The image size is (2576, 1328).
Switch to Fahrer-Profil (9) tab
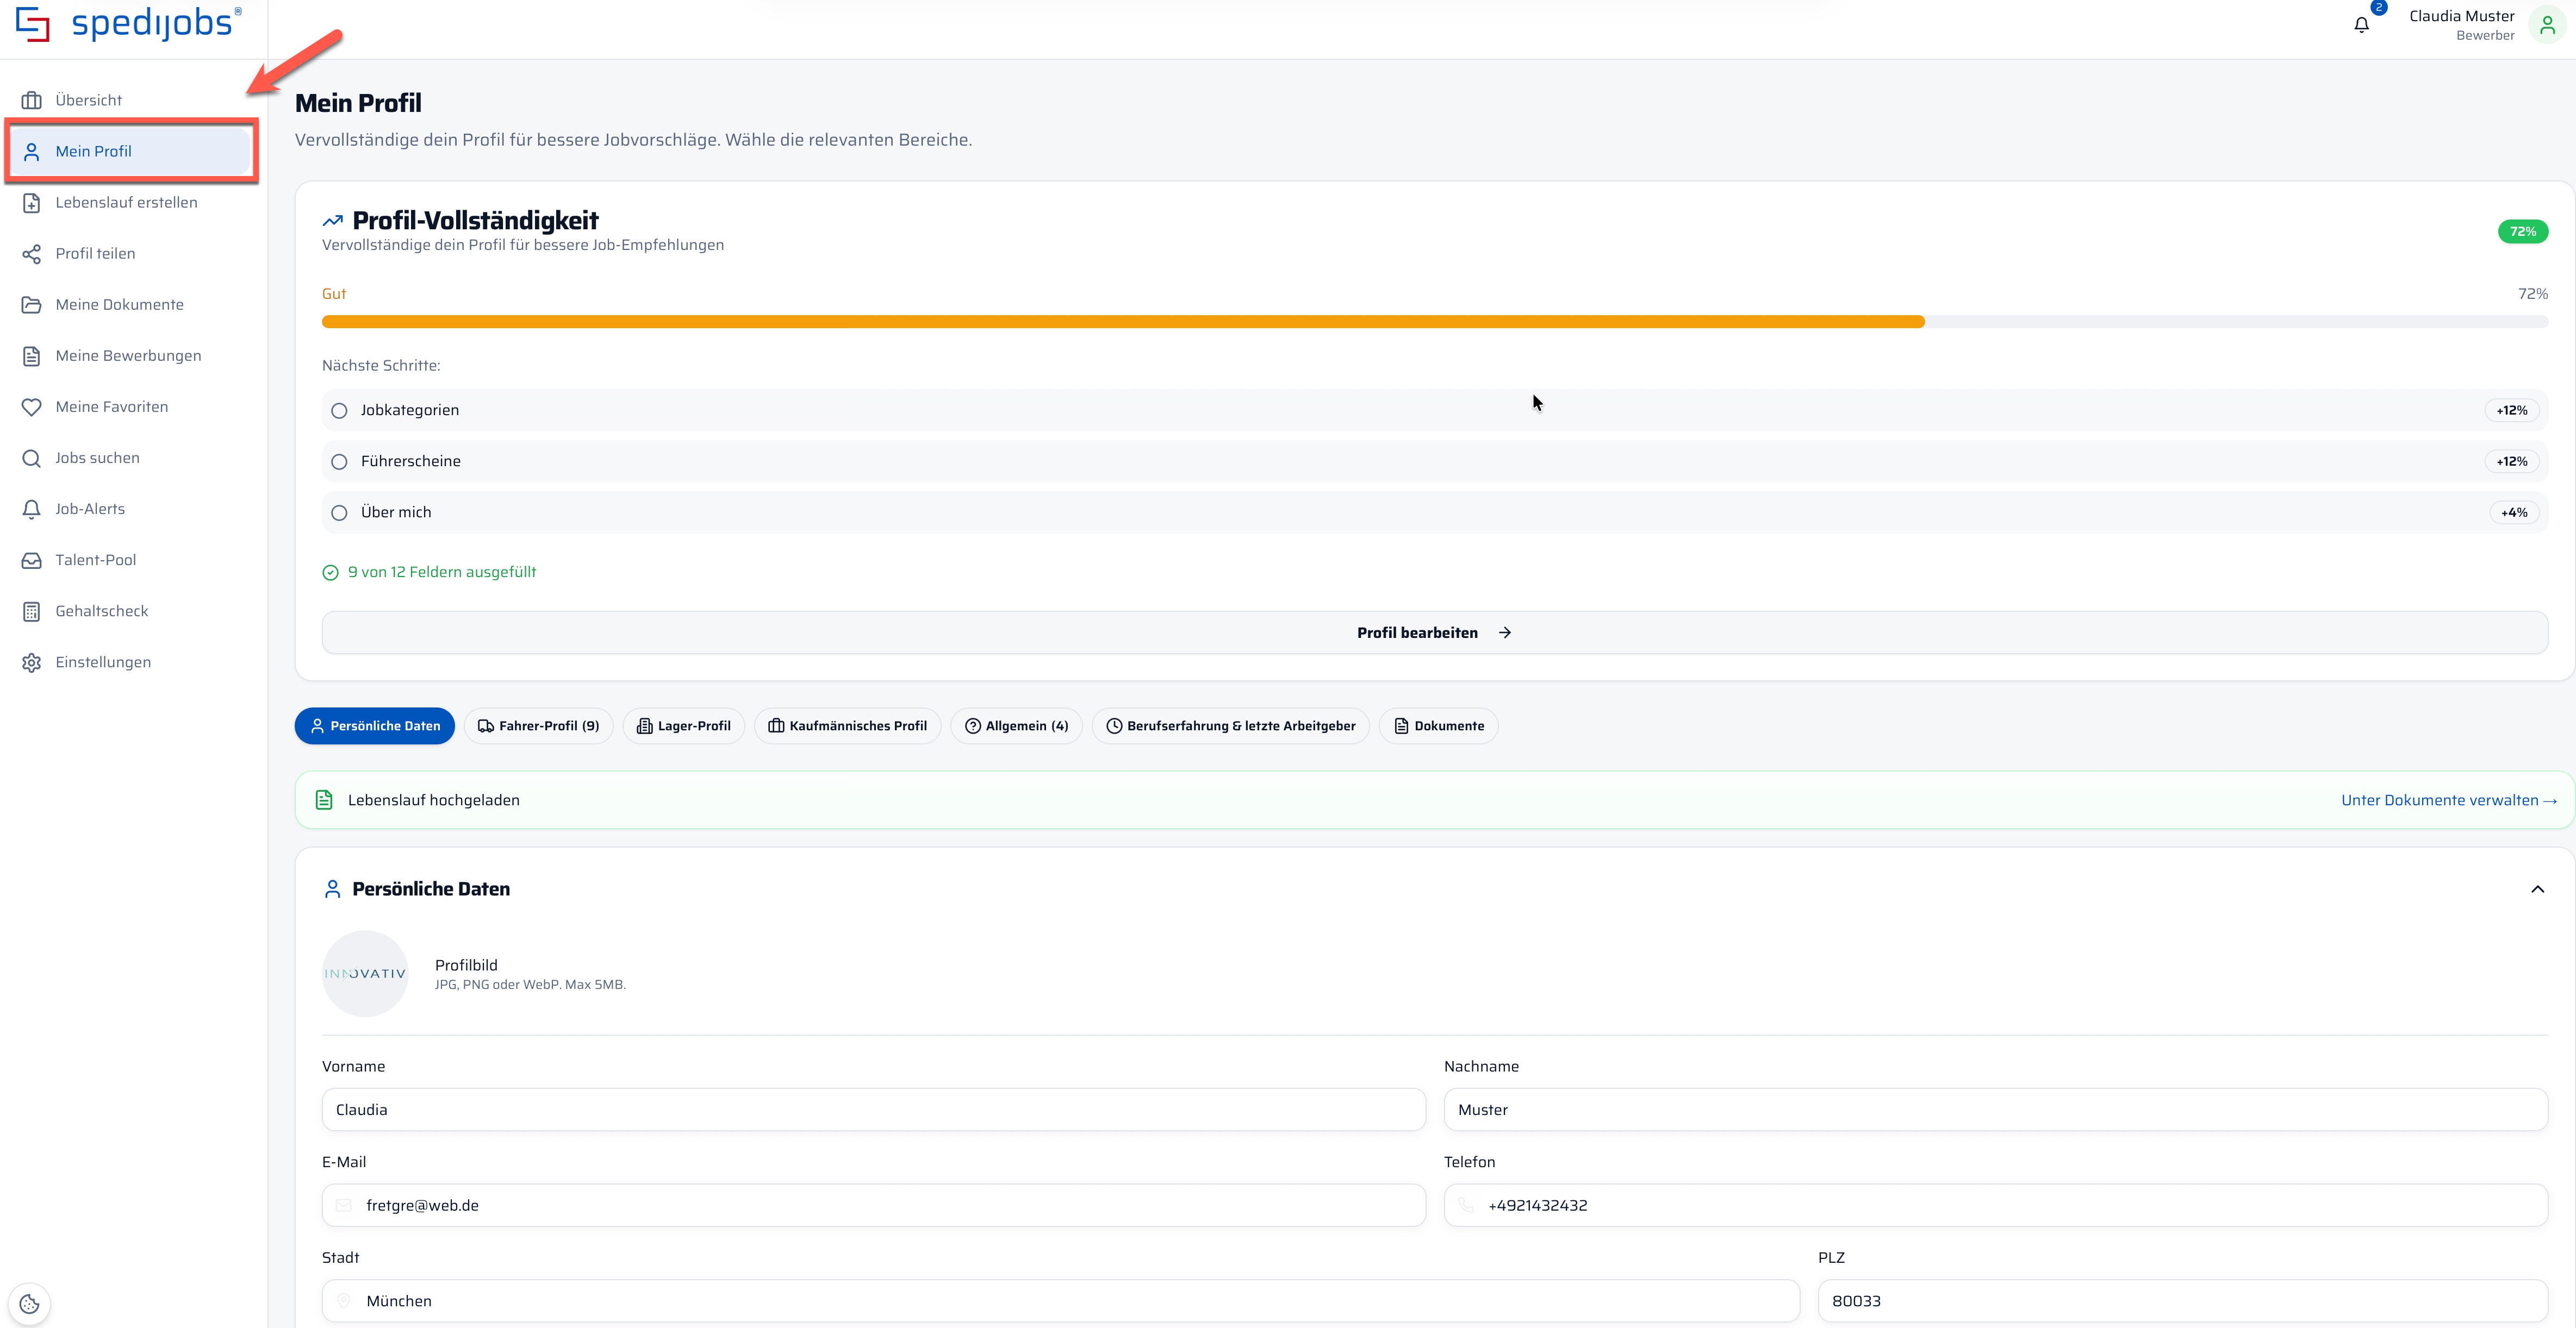pos(538,725)
